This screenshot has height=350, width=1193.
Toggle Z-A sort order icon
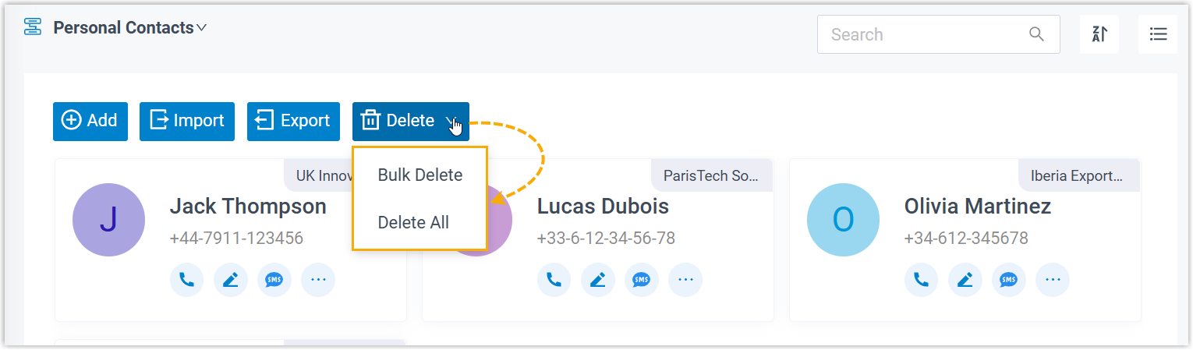[x=1099, y=34]
